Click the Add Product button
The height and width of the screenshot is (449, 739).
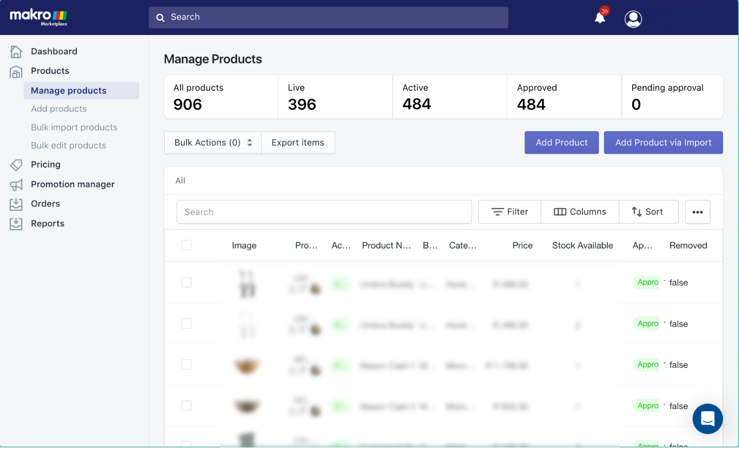pyautogui.click(x=561, y=143)
